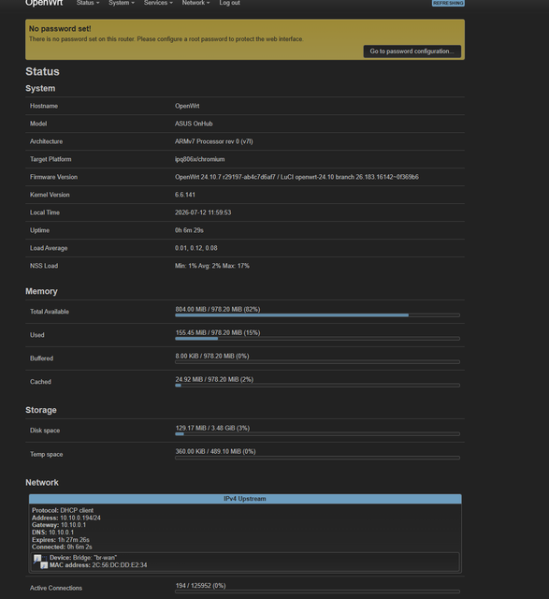Select the DNS 10.10.0.1 line
Image resolution: width=549 pixels, height=599 pixels.
pos(52,533)
